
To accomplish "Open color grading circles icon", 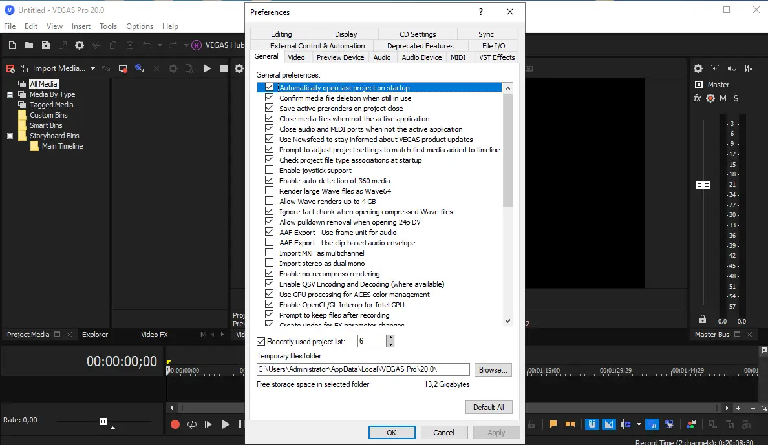I will [691, 424].
